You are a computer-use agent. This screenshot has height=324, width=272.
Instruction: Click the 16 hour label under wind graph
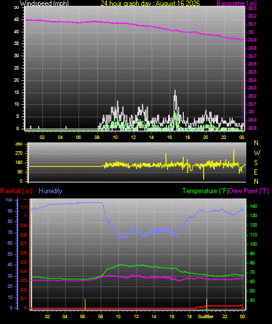click(169, 137)
